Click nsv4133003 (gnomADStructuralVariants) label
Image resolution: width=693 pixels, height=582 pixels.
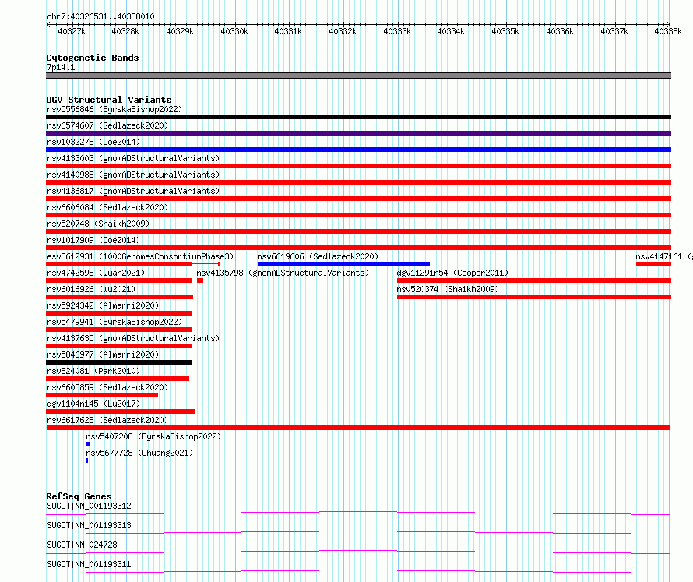click(x=133, y=158)
